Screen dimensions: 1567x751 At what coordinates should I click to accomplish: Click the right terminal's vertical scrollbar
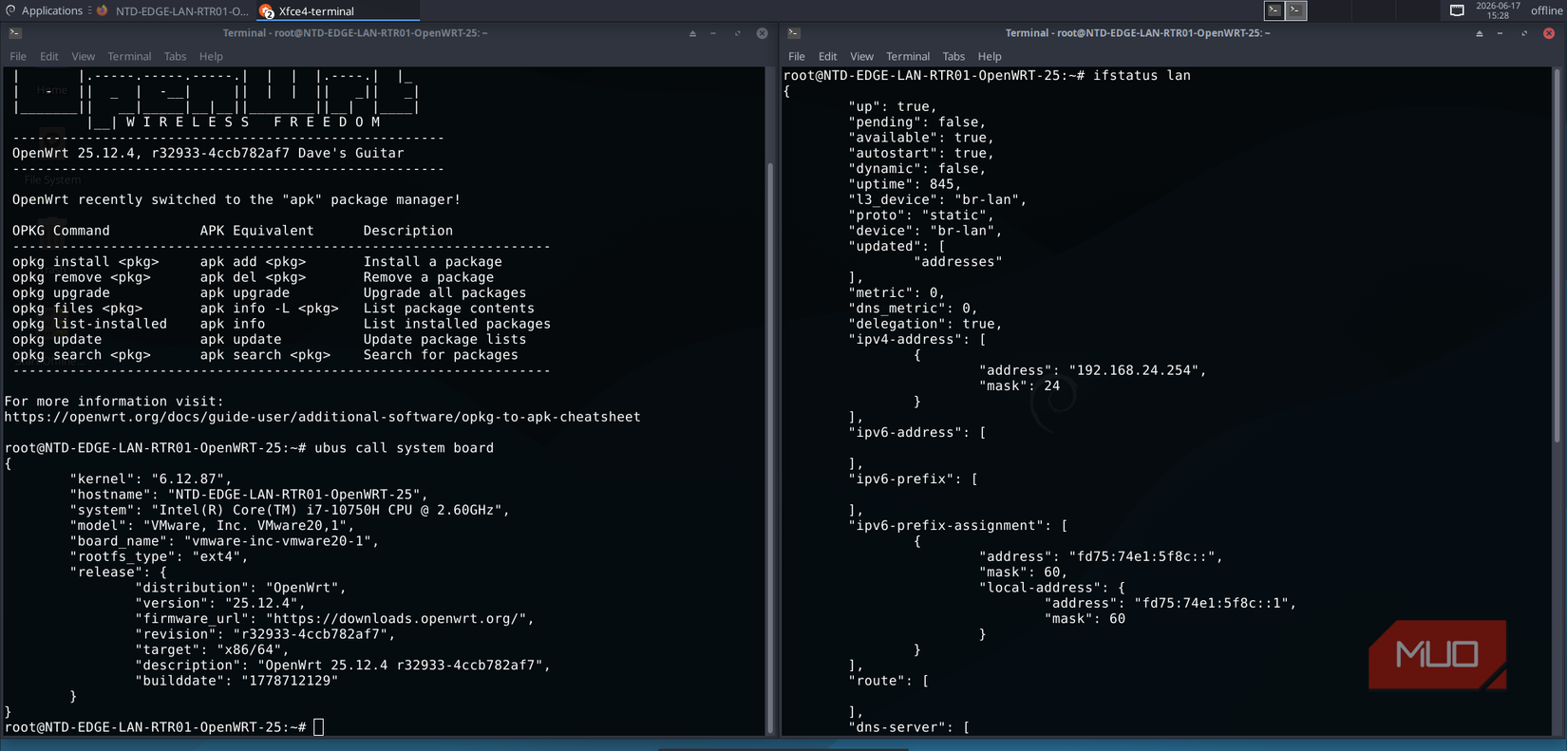[x=1556, y=254]
